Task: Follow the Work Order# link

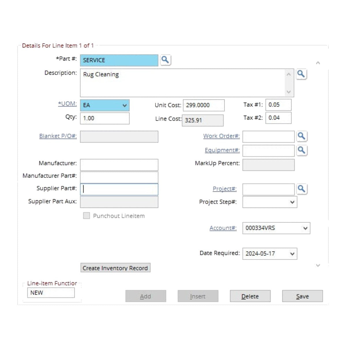Action: pos(221,136)
